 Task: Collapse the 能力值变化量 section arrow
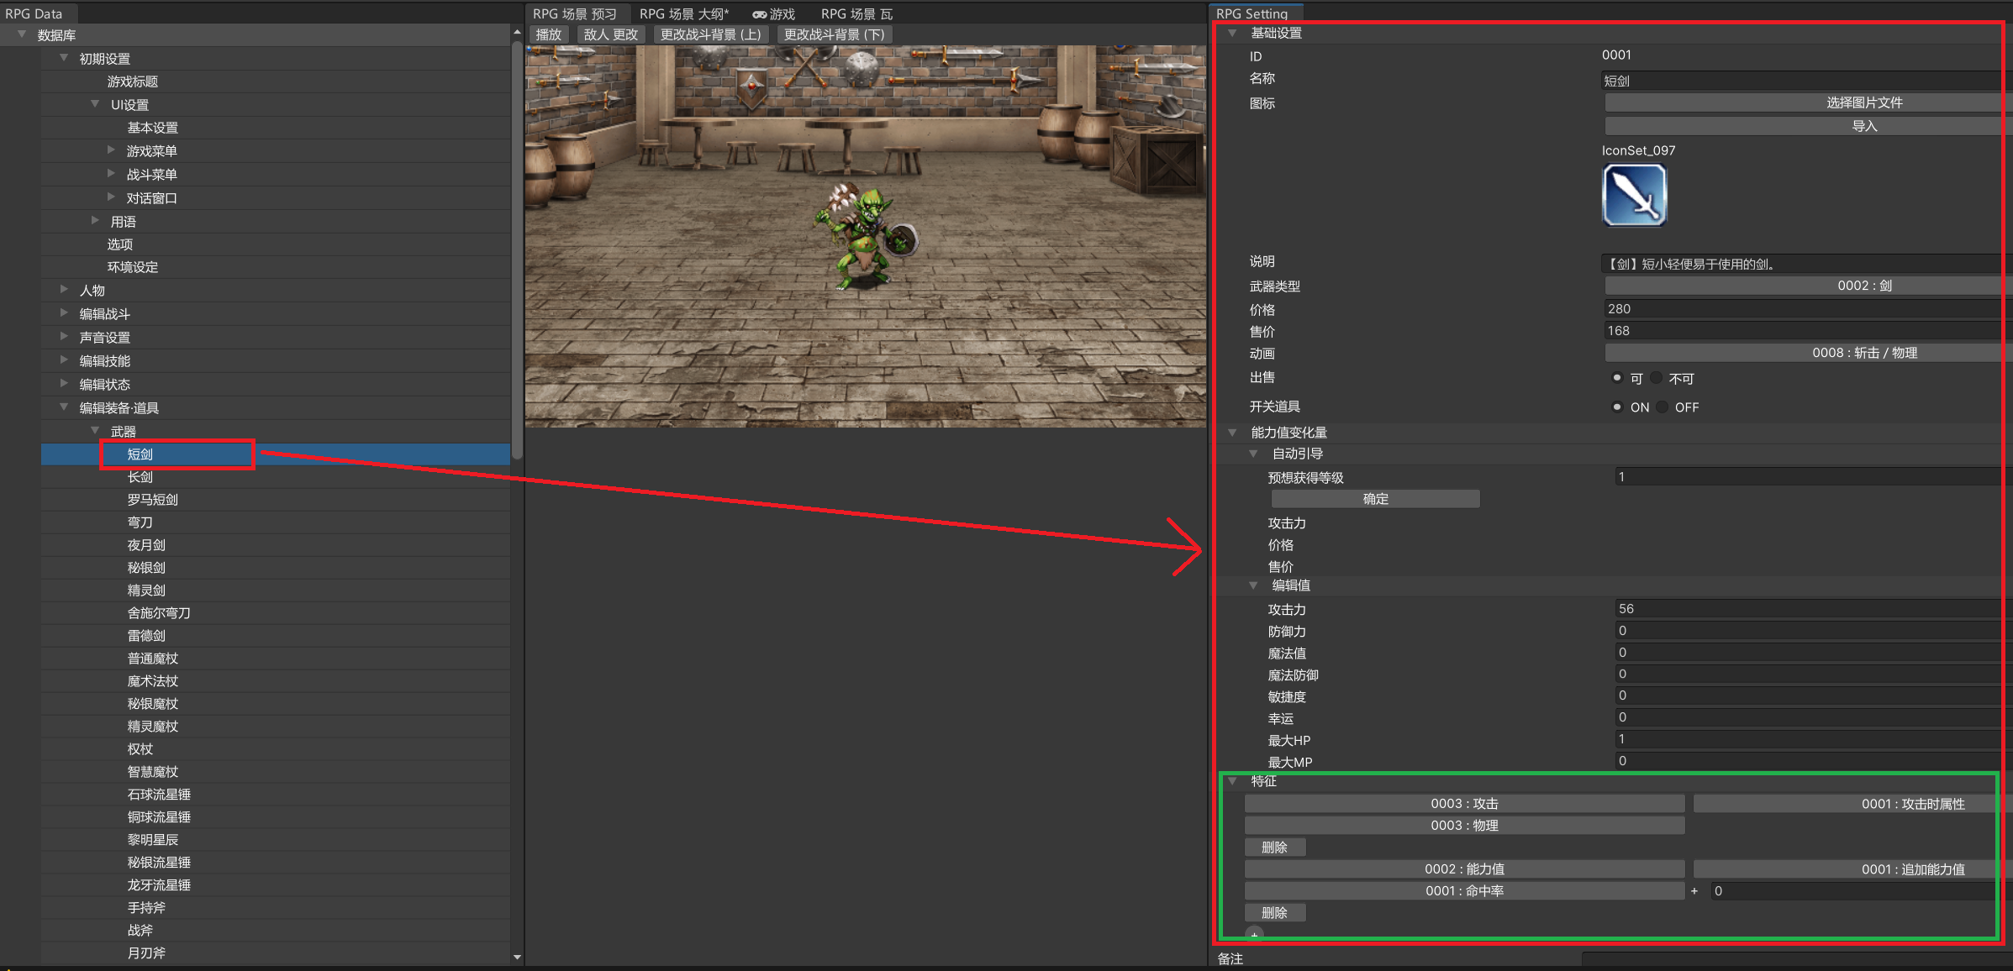1232,433
